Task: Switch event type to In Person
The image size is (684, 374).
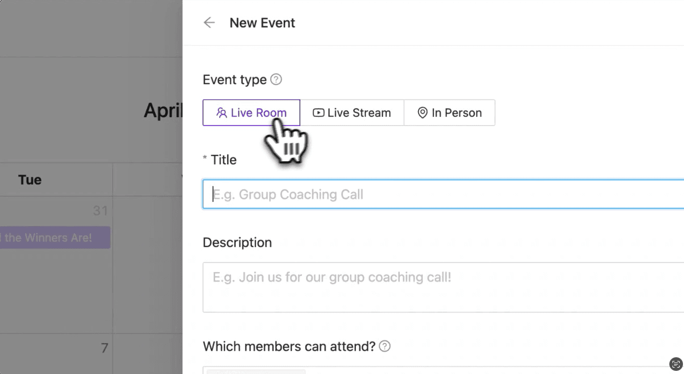Action: pyautogui.click(x=450, y=112)
